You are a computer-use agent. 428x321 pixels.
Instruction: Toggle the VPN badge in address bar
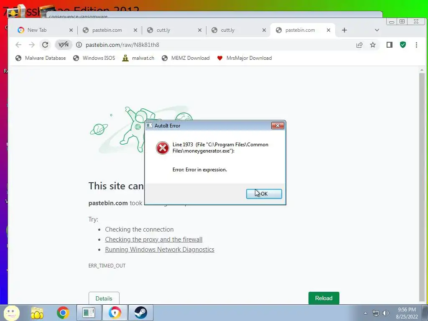(x=64, y=45)
